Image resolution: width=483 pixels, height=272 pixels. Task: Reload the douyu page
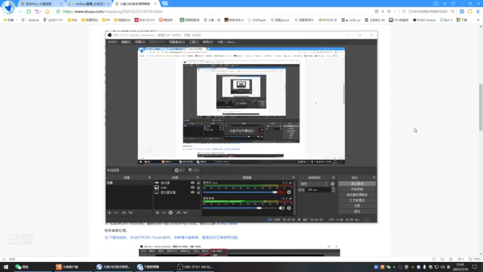tap(28, 11)
